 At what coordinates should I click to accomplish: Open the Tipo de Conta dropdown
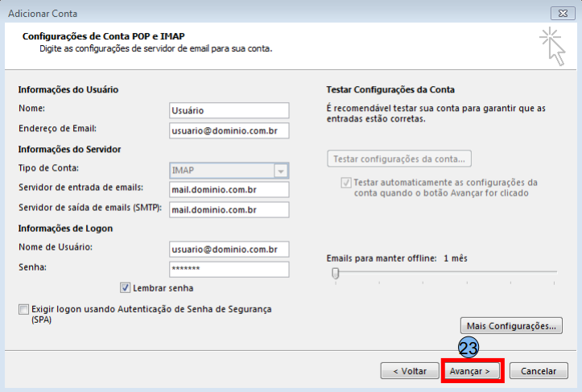[281, 170]
